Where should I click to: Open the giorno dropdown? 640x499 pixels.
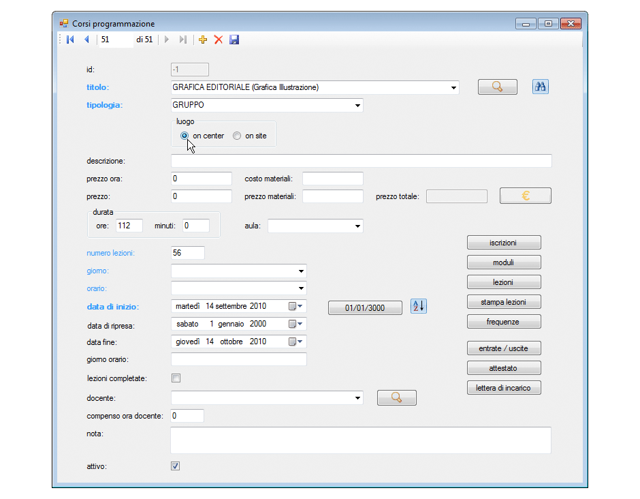point(301,271)
